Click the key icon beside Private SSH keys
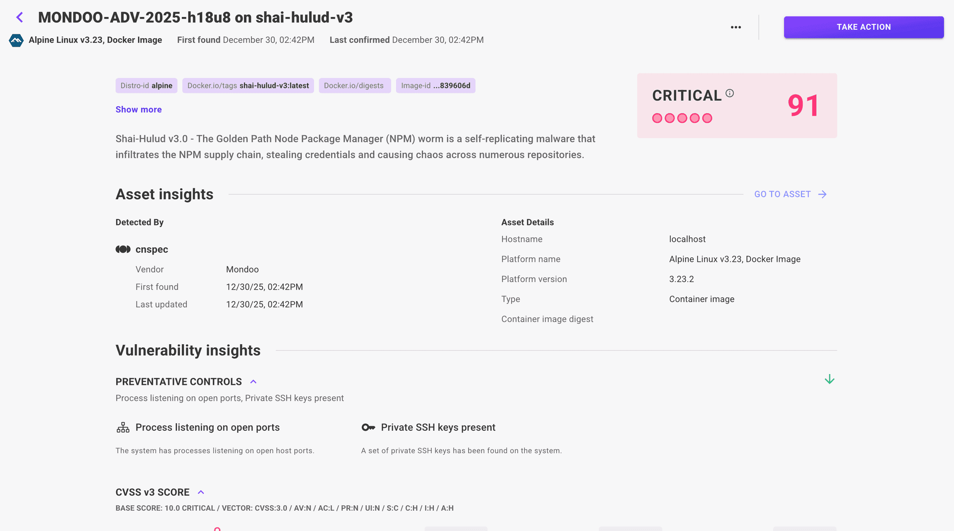Viewport: 954px width, 531px height. click(368, 427)
